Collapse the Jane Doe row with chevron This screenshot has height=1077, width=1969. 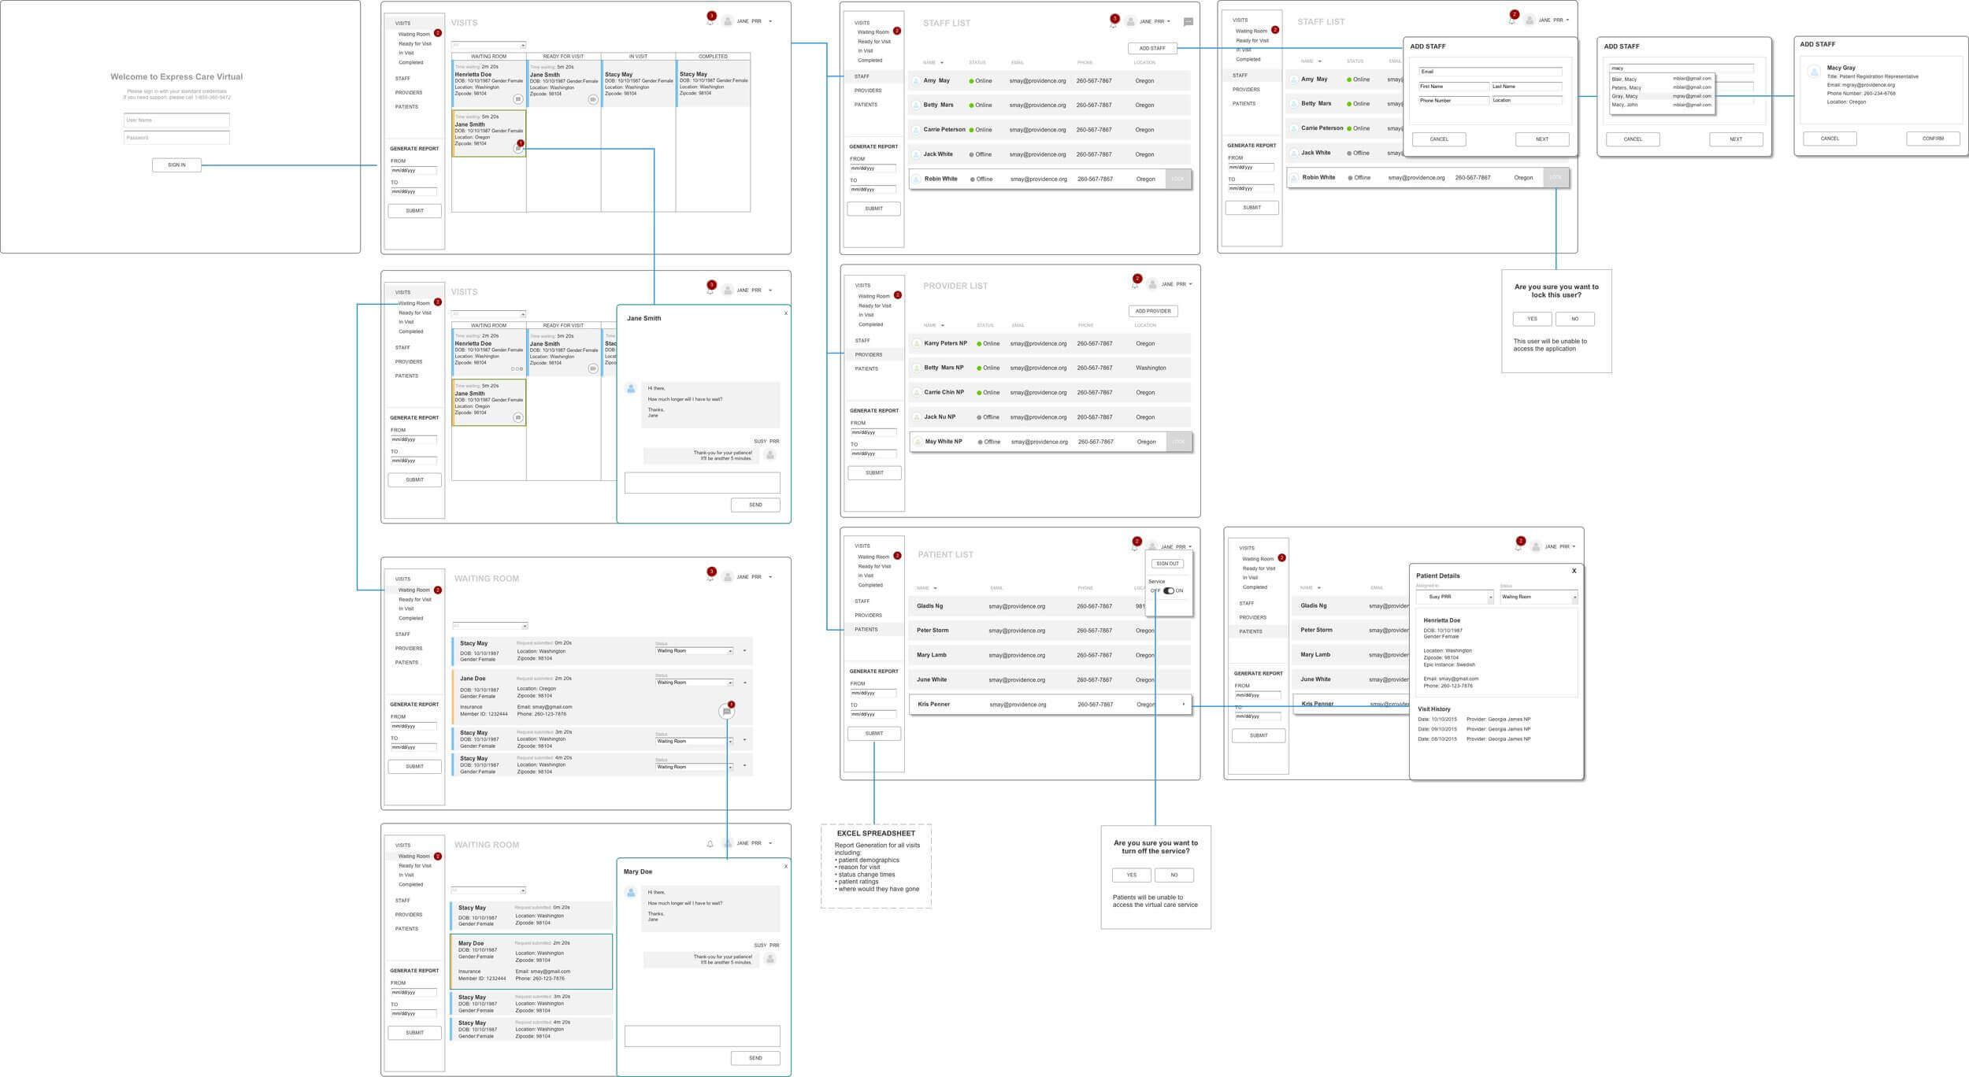click(744, 683)
